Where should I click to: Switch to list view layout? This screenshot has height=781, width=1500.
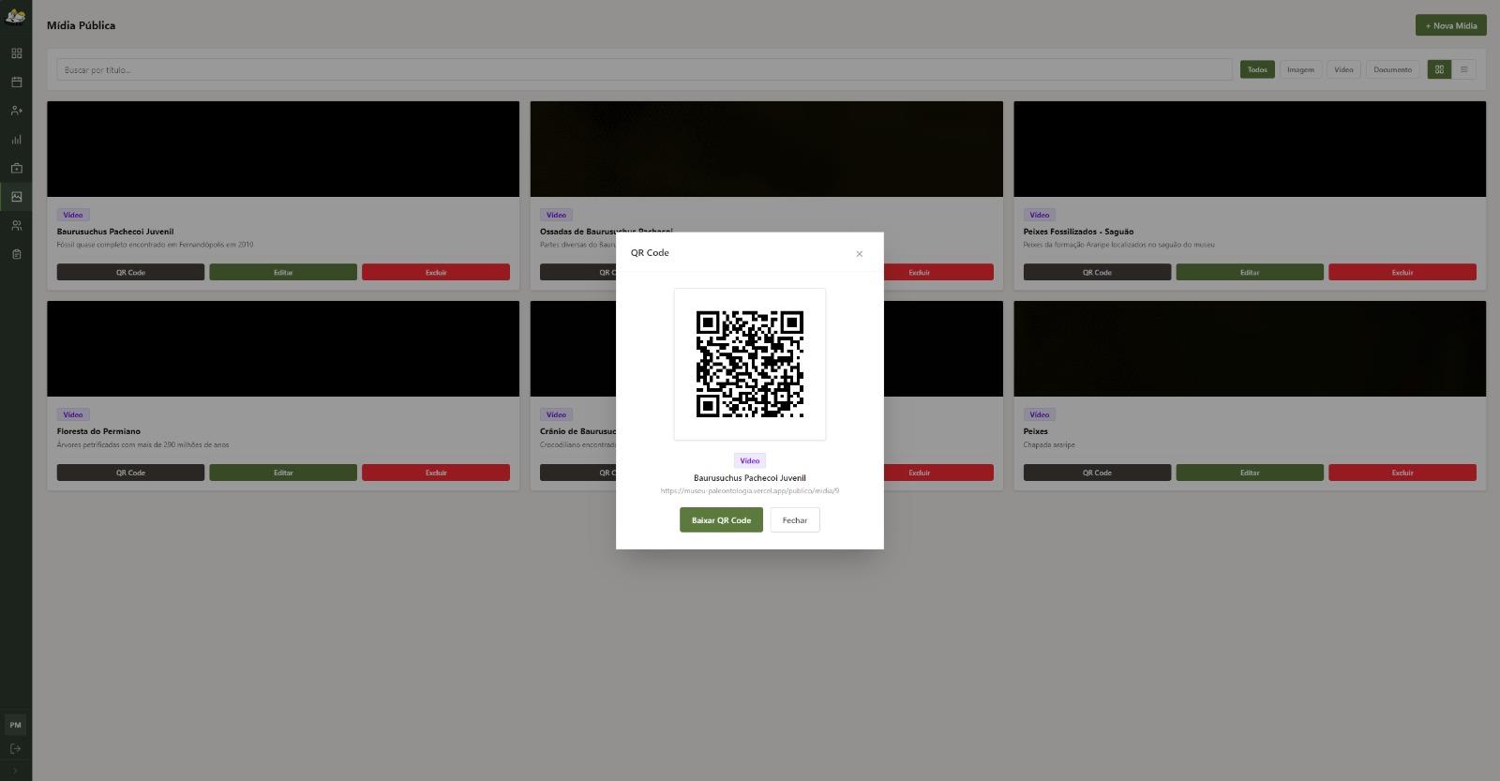point(1463,69)
